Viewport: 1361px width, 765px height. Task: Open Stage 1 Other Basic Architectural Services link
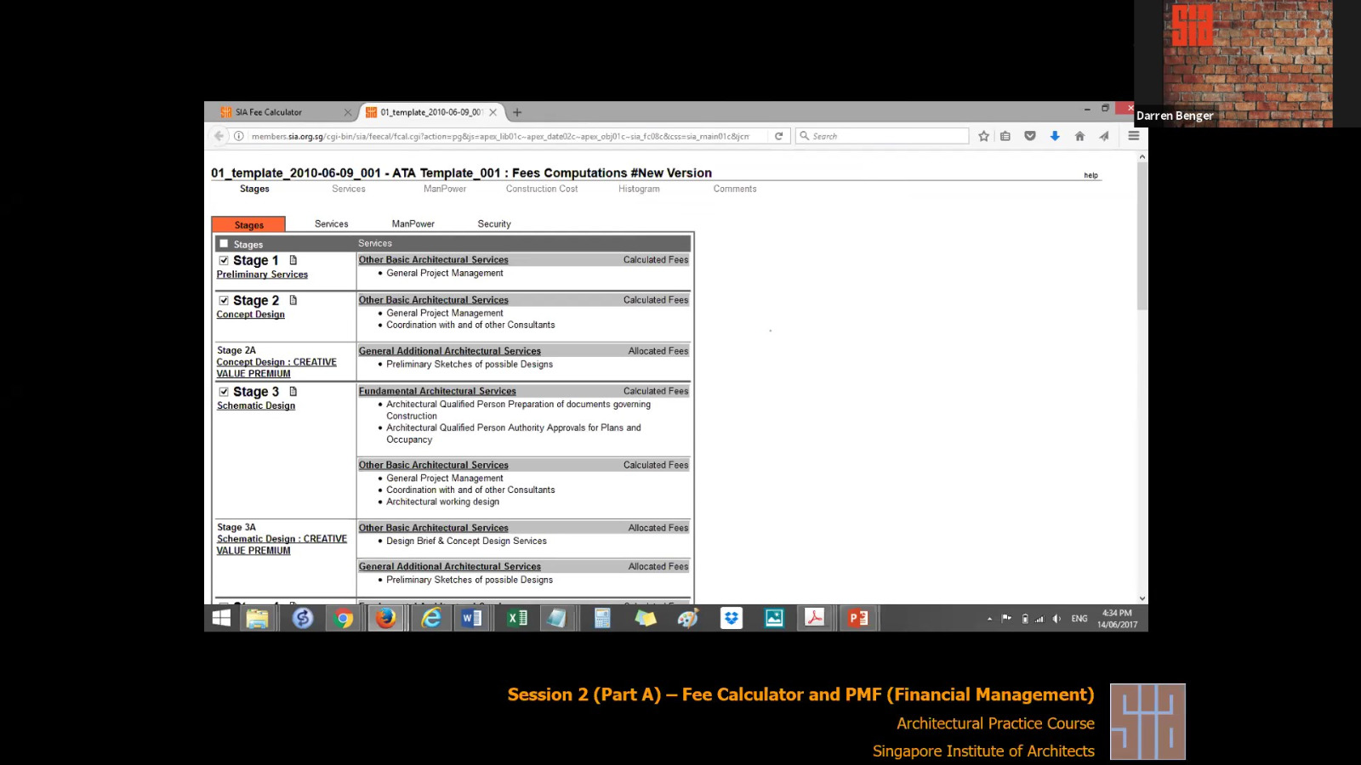tap(434, 260)
